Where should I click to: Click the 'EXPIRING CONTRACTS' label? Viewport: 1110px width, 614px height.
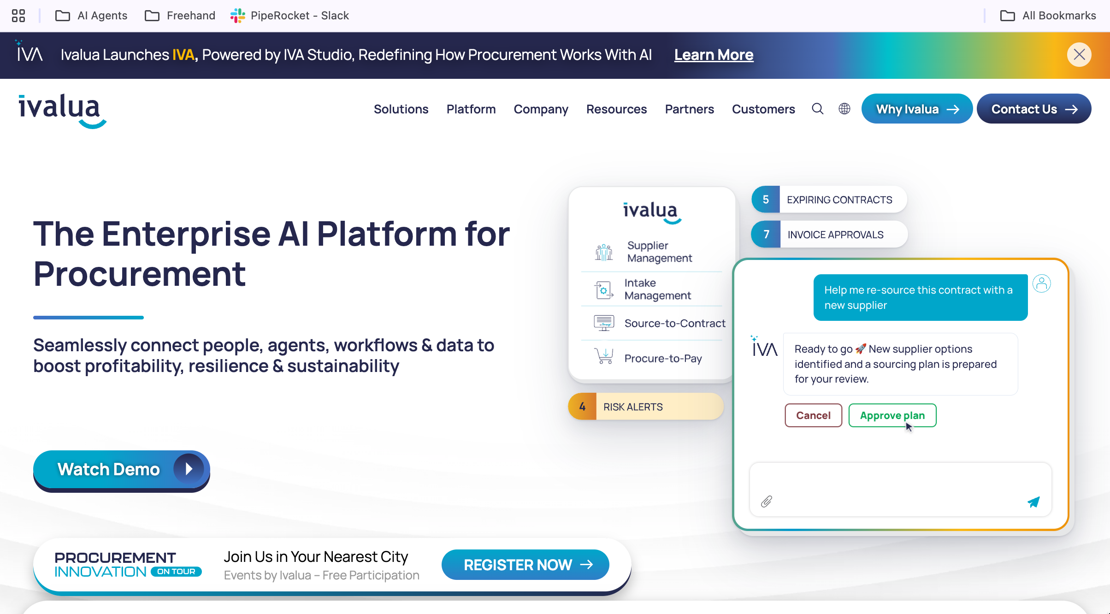coord(839,200)
